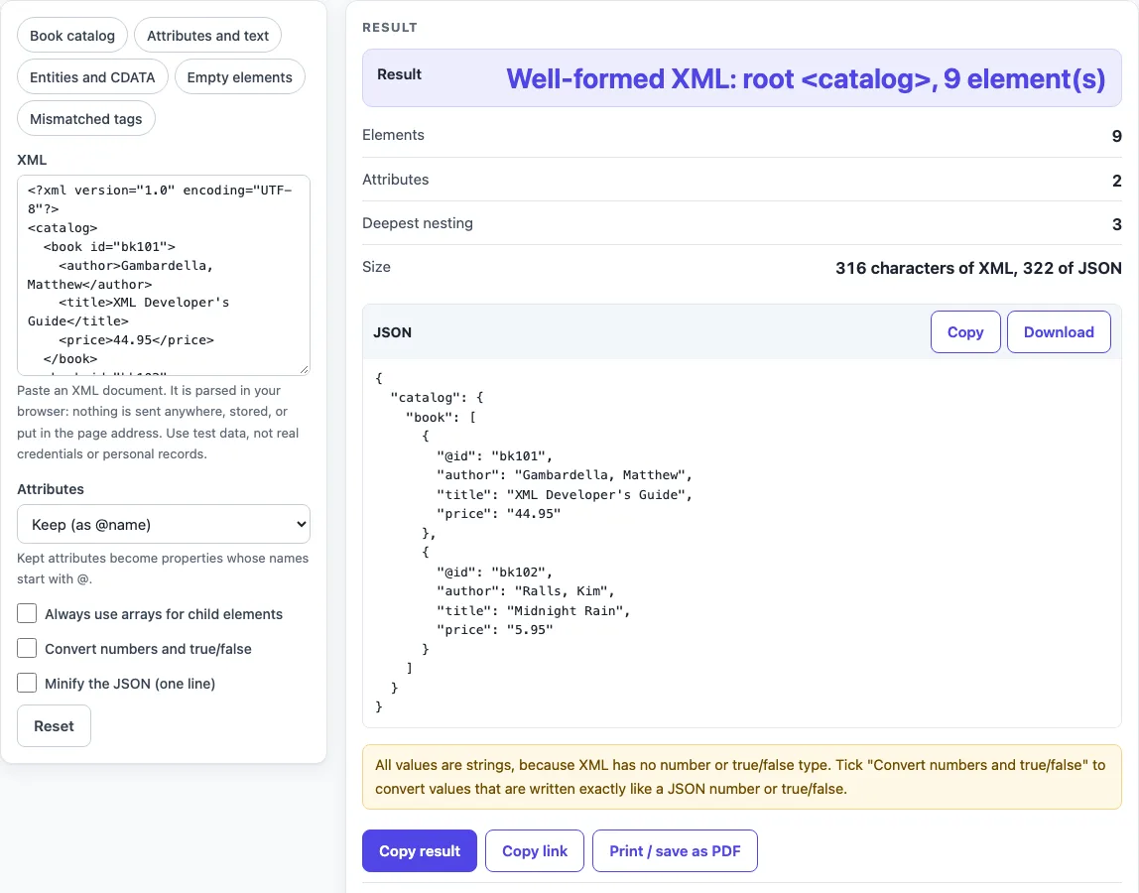The image size is (1139, 893).
Task: Enable Always use arrays for child elements
Action: [27, 613]
